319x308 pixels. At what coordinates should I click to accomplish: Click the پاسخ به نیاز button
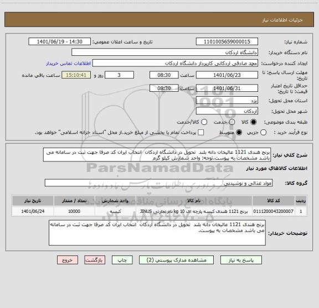tap(241, 260)
